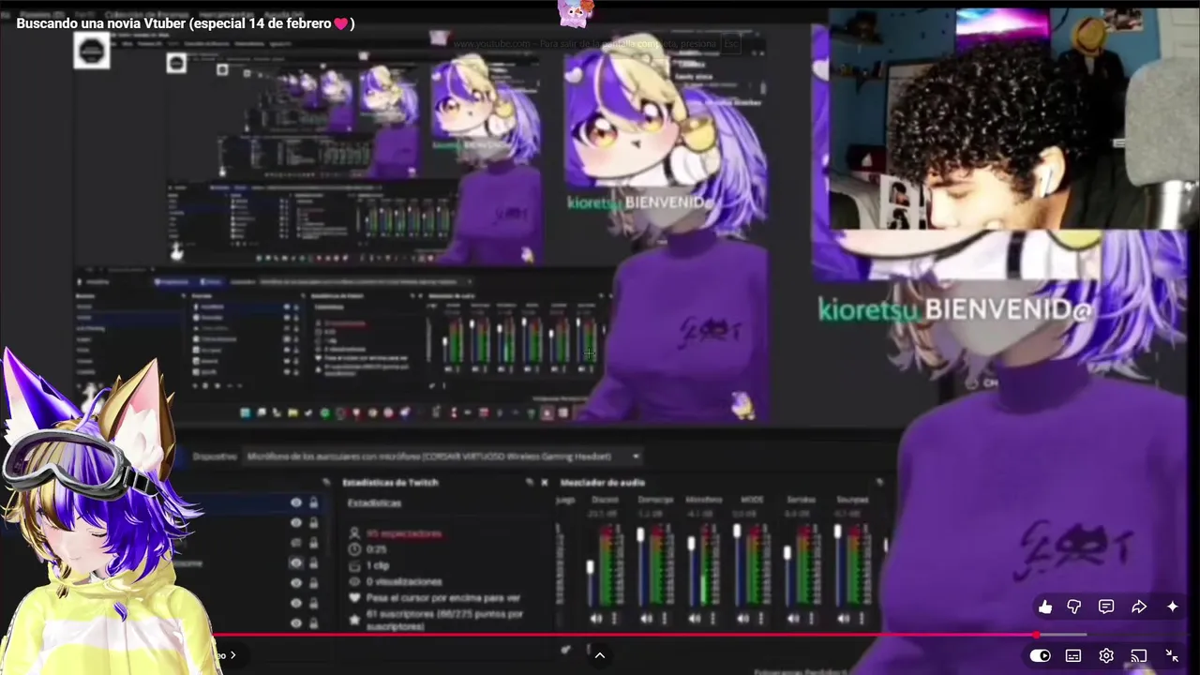Mute the Discord audio channel
Screen dimensions: 1200x675
point(596,619)
